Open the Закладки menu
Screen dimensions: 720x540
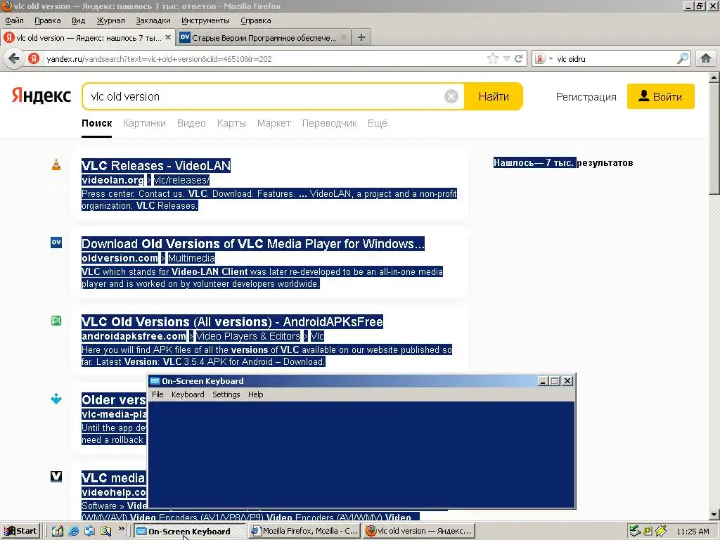pyautogui.click(x=153, y=20)
